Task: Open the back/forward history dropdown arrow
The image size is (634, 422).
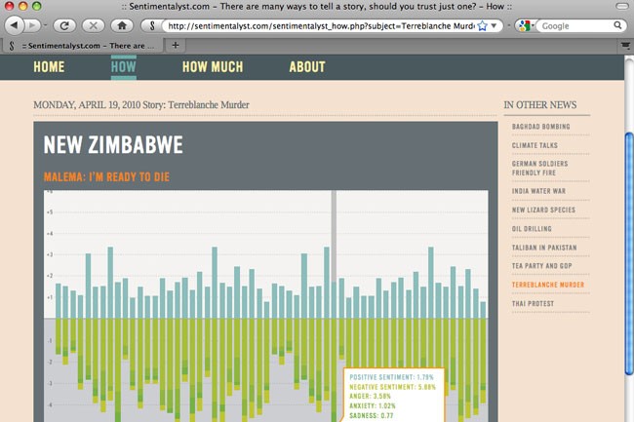Action: [x=45, y=26]
